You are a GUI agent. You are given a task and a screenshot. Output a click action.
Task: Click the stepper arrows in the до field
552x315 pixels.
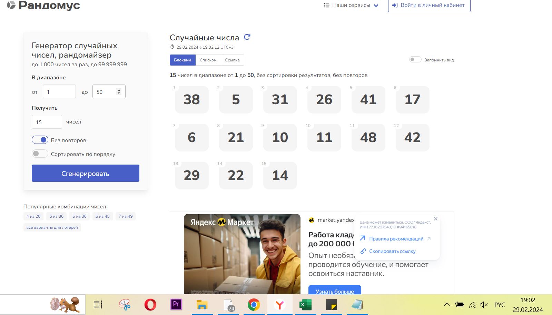(119, 92)
